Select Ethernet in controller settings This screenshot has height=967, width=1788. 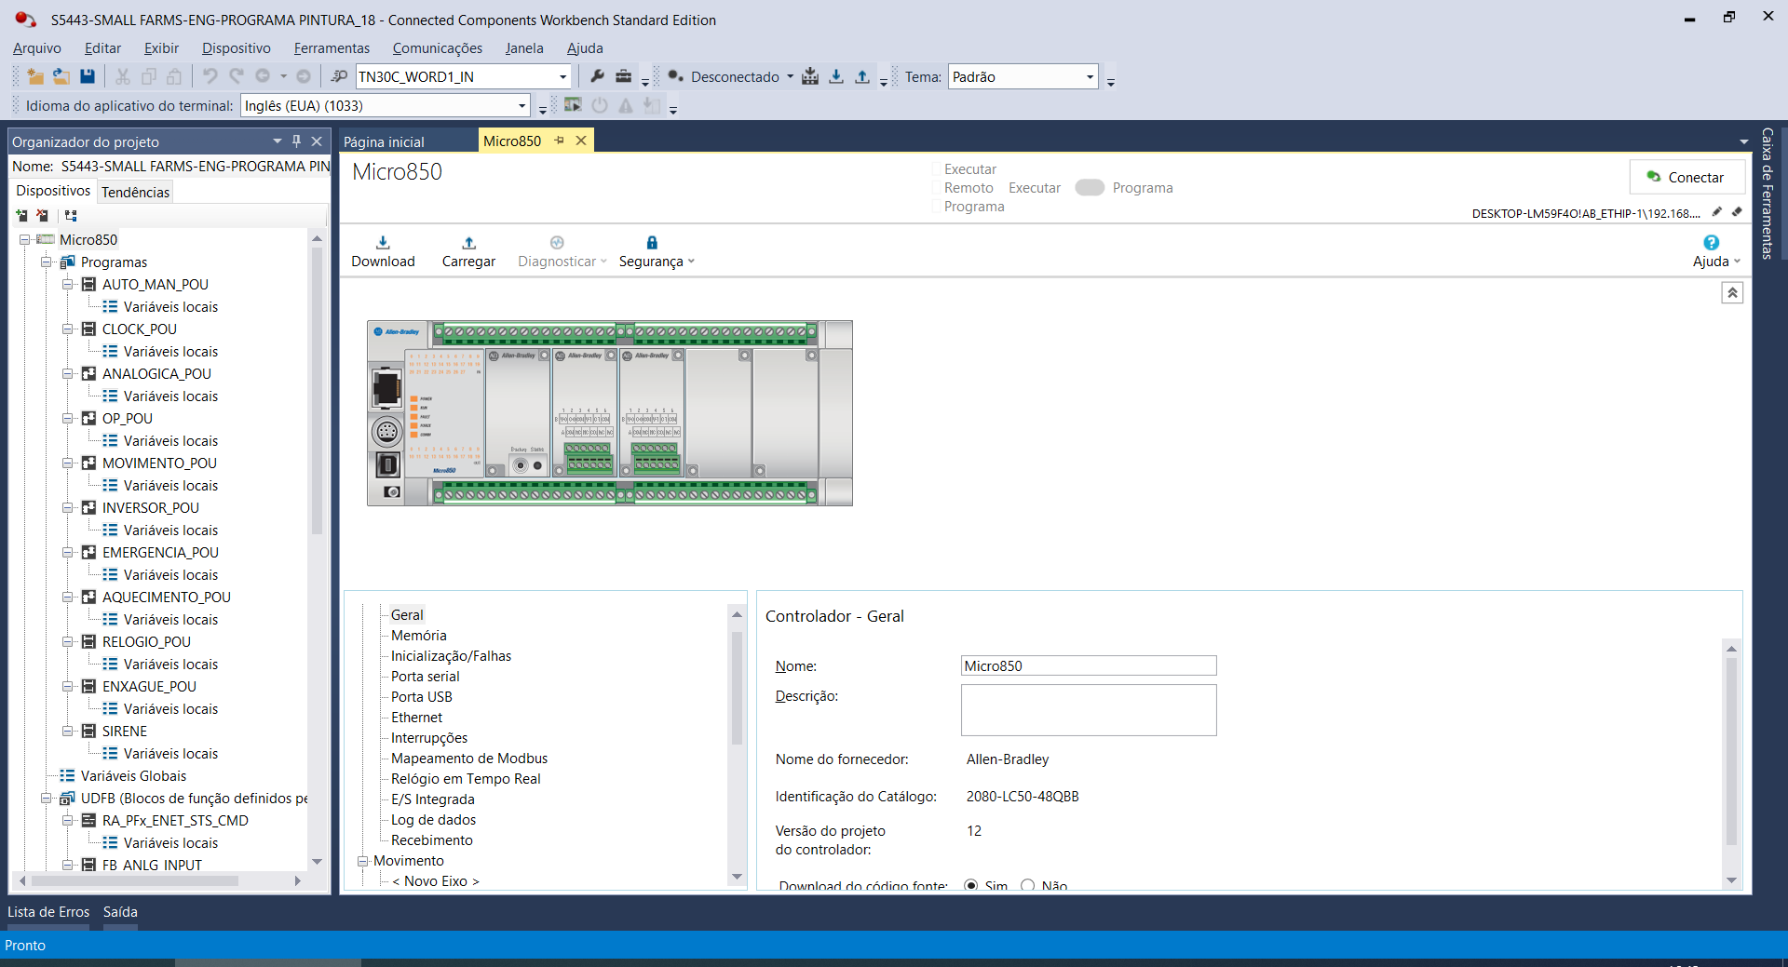coord(416,718)
